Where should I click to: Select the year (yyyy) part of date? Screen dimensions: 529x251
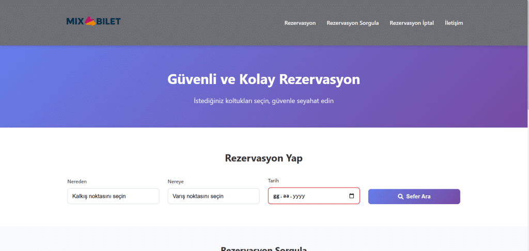point(299,196)
